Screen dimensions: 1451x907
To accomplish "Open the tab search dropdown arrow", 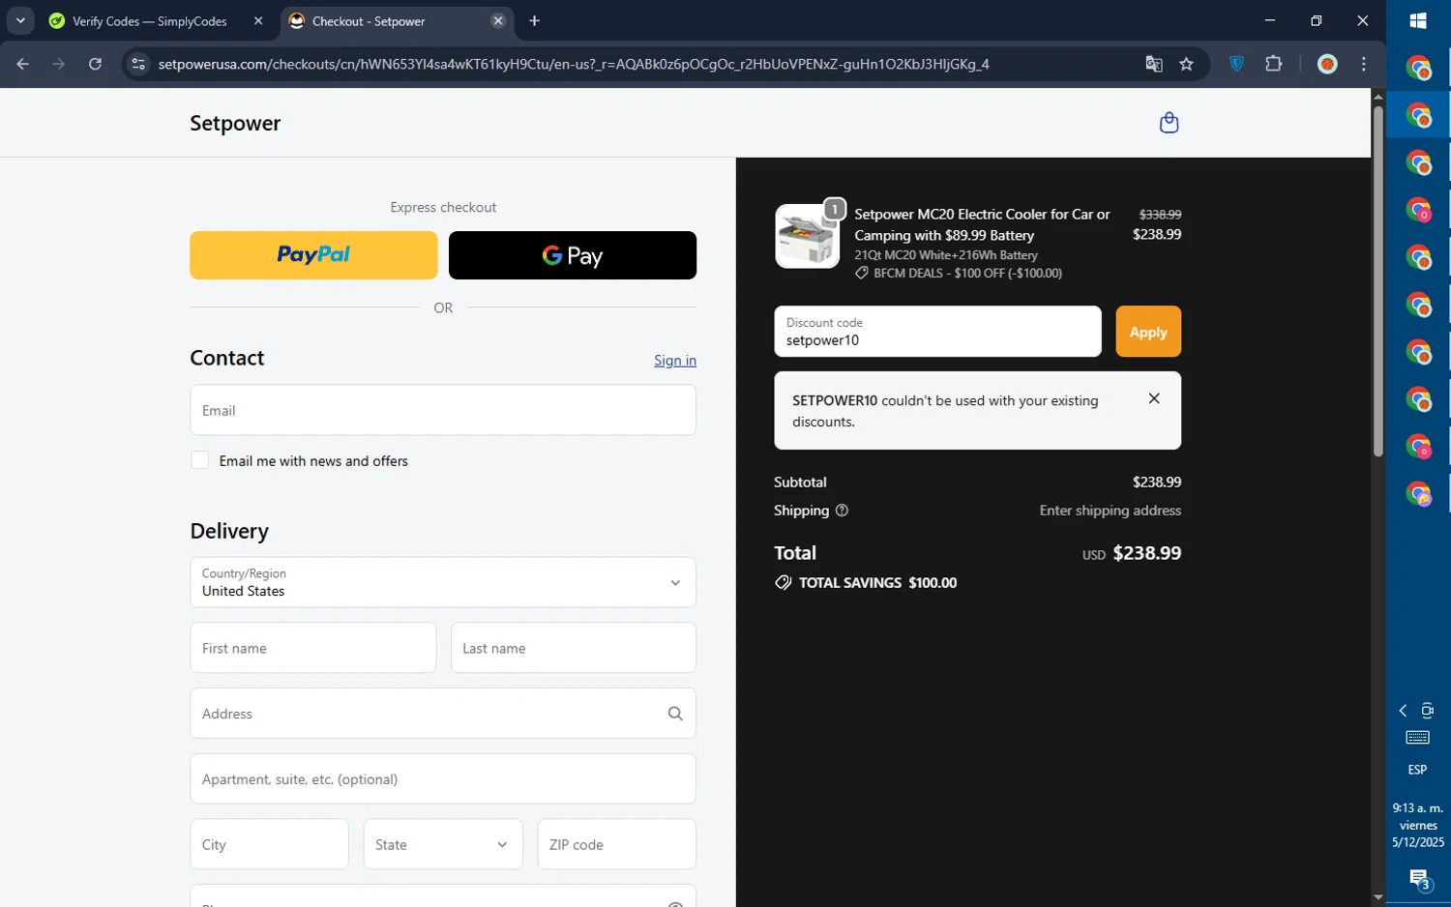I will pyautogui.click(x=20, y=21).
